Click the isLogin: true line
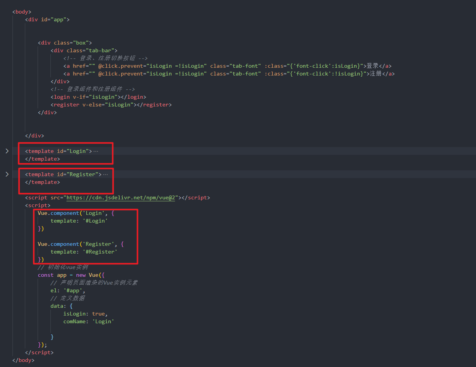The image size is (476, 367). (86, 314)
